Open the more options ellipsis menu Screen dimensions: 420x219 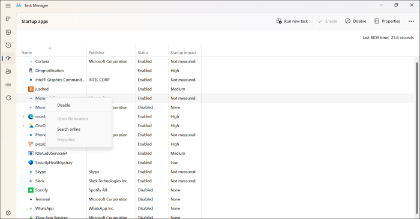pos(411,21)
